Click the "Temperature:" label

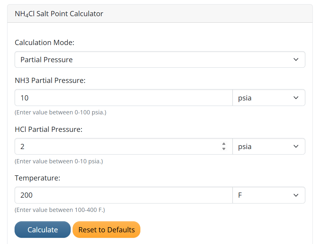coord(38,178)
